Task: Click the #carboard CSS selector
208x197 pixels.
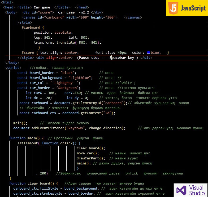Action: click(x=31, y=27)
